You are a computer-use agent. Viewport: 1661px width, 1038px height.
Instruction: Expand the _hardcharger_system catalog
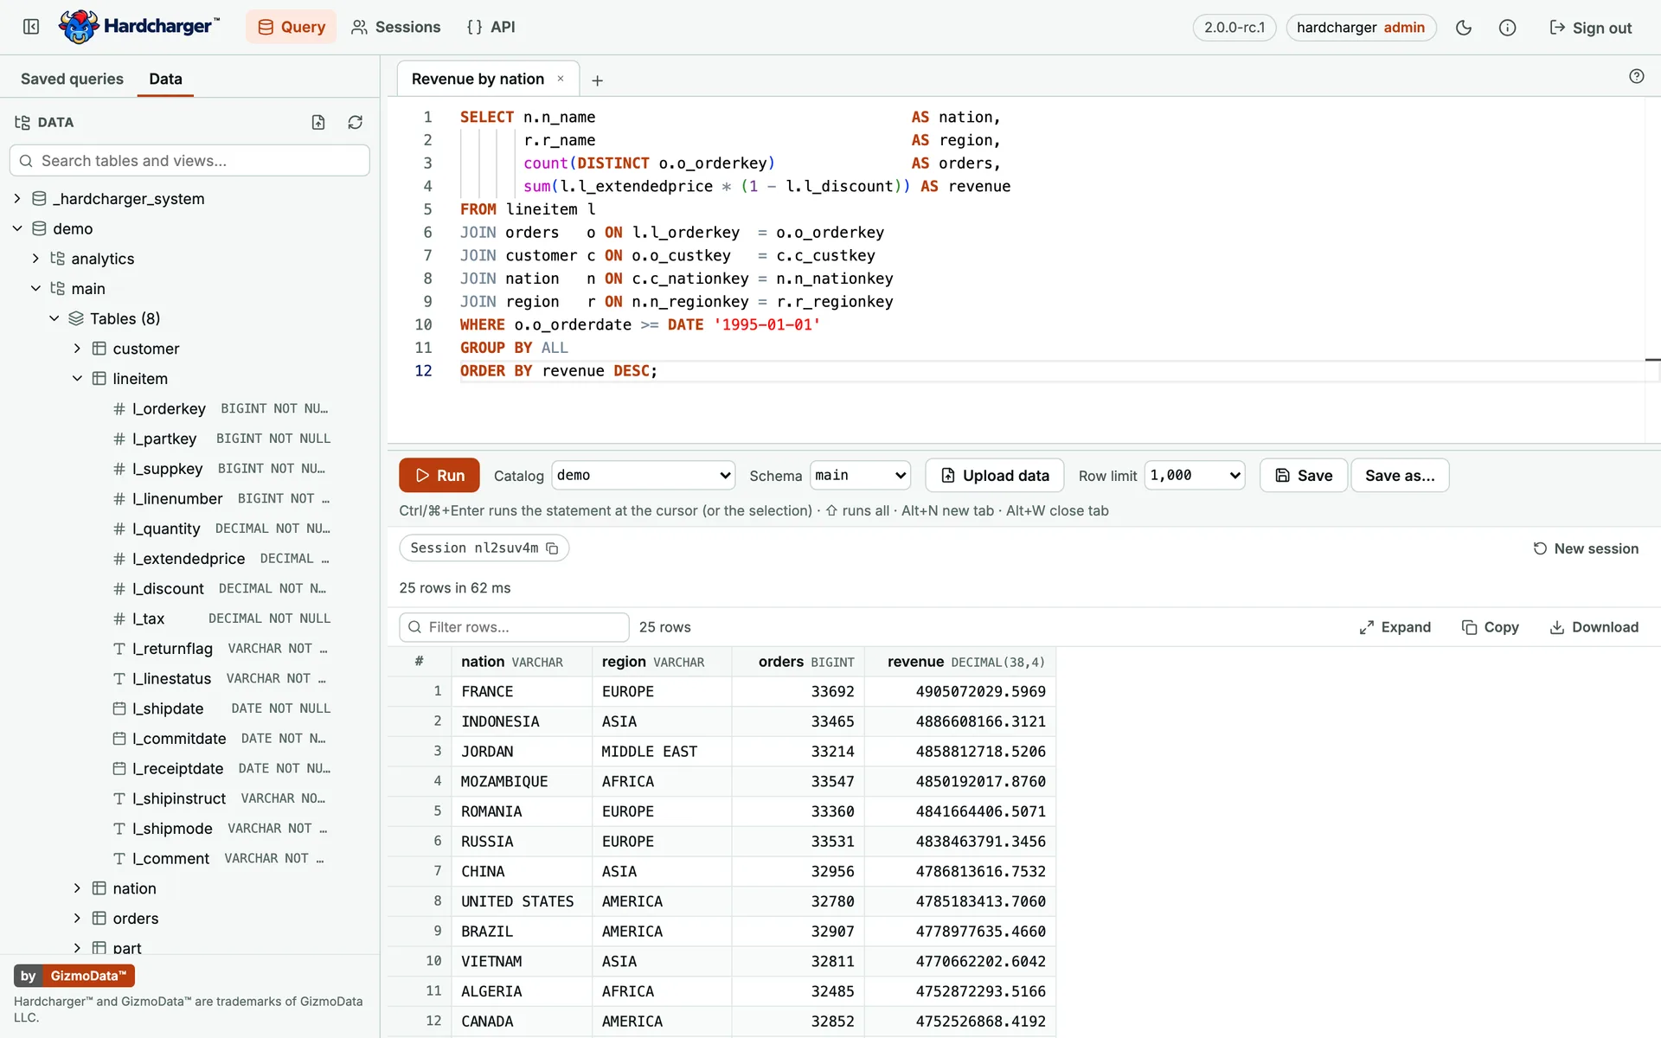(17, 199)
